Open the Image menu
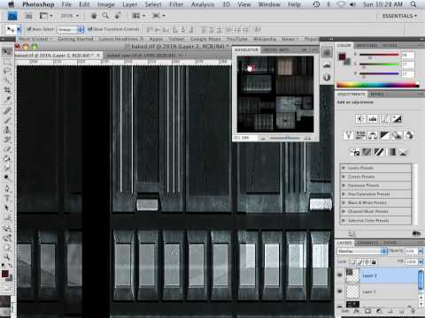 (106, 4)
